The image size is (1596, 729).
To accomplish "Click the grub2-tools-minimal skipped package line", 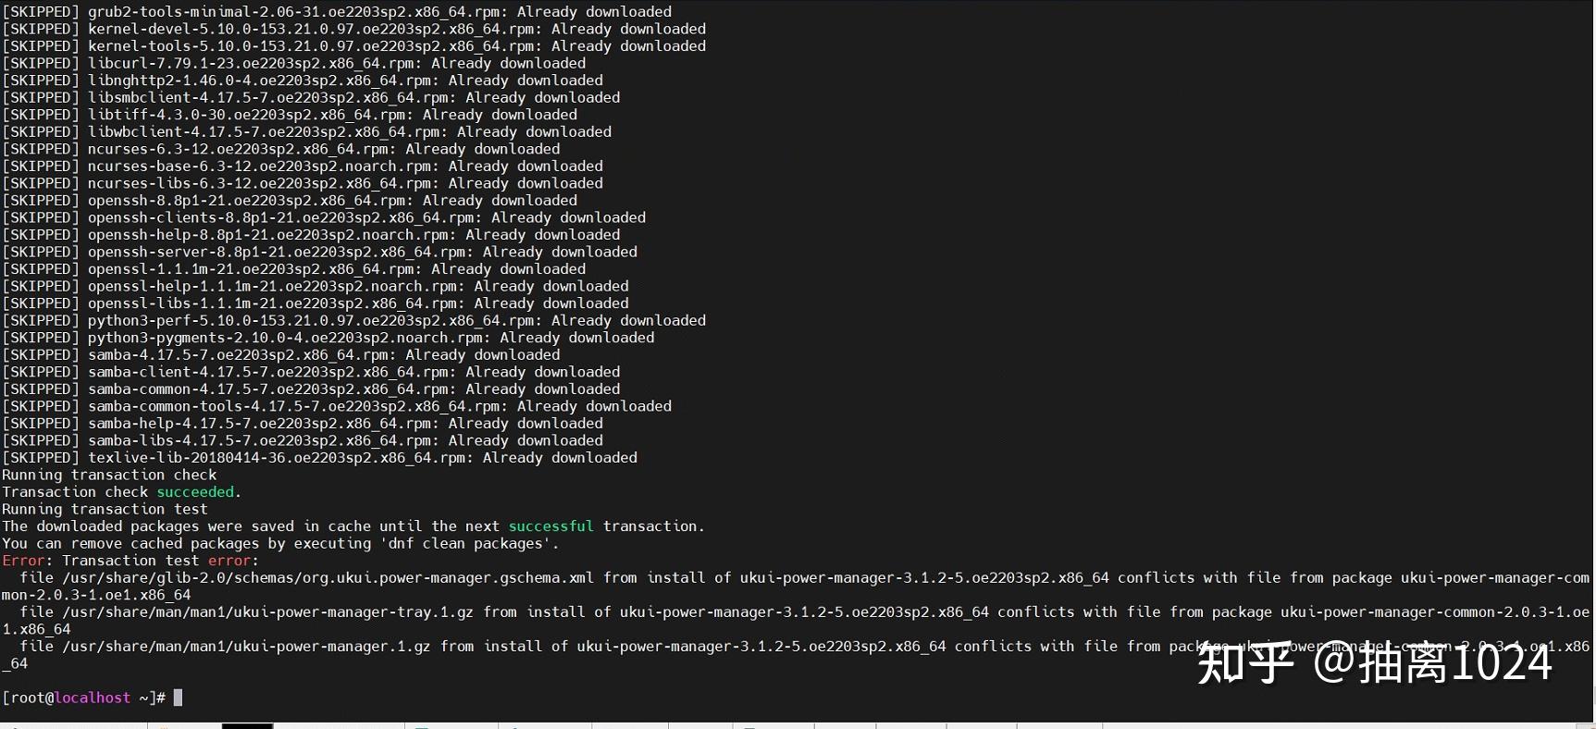I will [x=337, y=12].
